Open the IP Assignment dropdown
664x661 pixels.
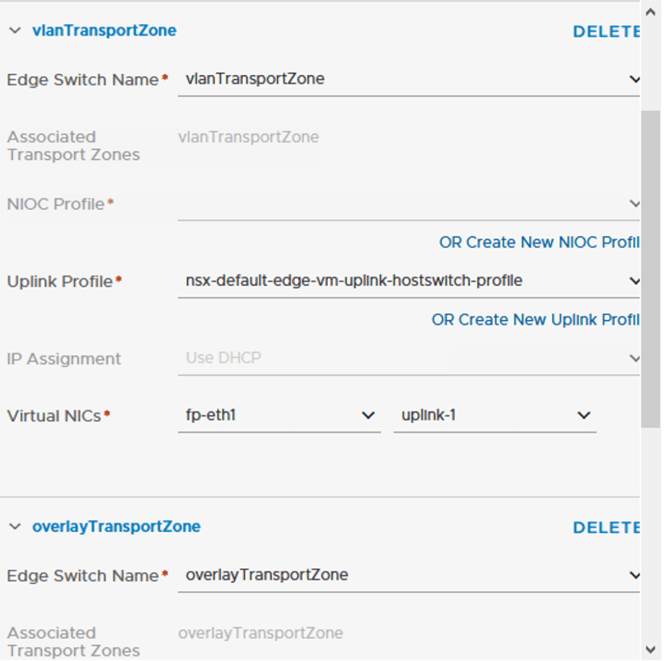point(635,358)
